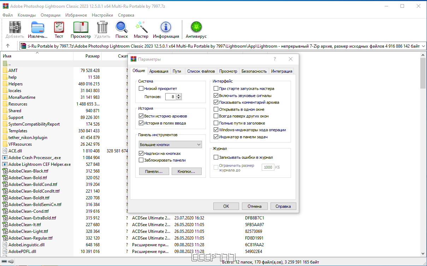Increase the Потоков value with up arrow
This screenshot has width=427, height=266.
[x=179, y=95]
